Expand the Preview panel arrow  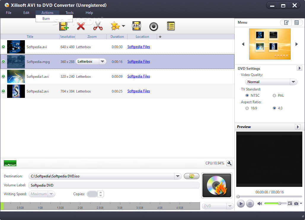(x=298, y=127)
